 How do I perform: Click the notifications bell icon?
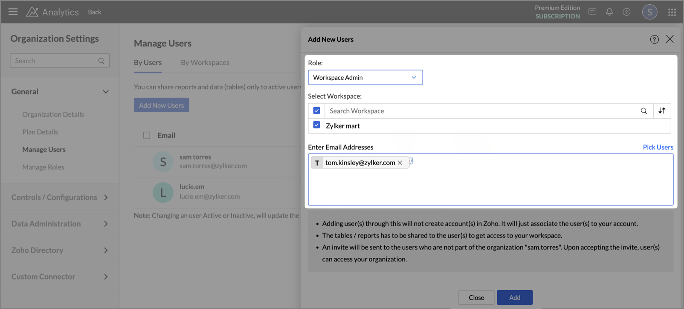coord(609,12)
